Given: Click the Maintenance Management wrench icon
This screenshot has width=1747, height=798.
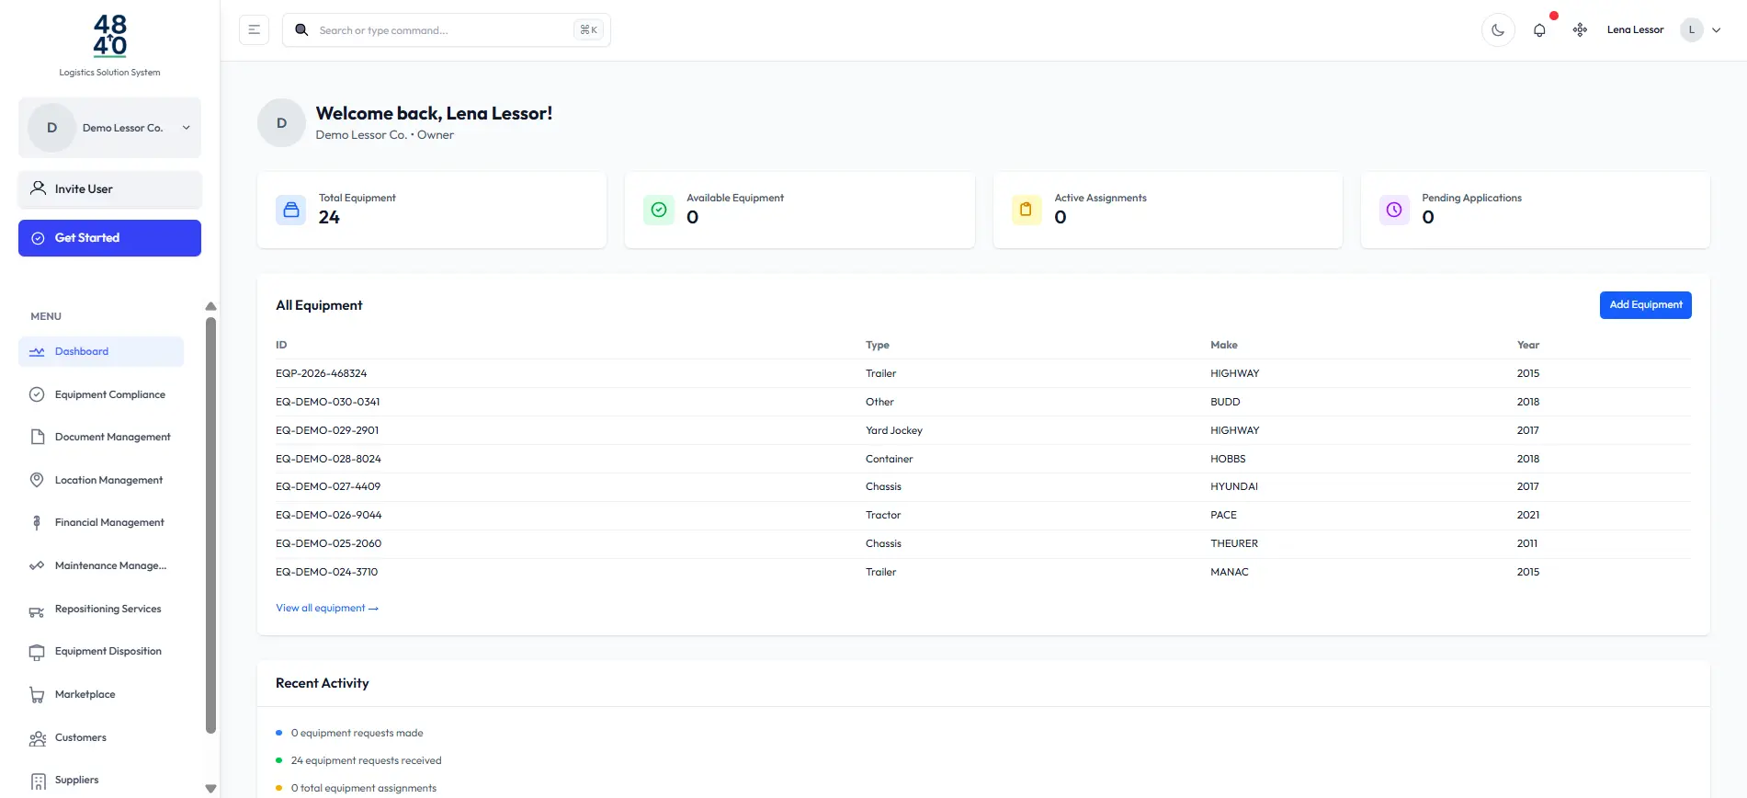Looking at the screenshot, I should coord(37,566).
